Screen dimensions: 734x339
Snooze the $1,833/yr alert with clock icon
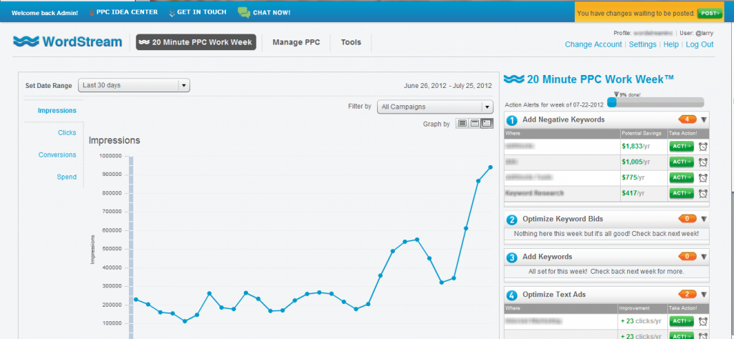[702, 147]
